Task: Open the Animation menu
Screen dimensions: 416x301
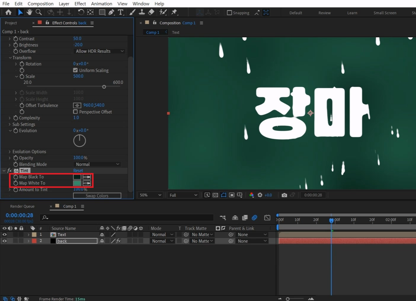Action: [101, 4]
